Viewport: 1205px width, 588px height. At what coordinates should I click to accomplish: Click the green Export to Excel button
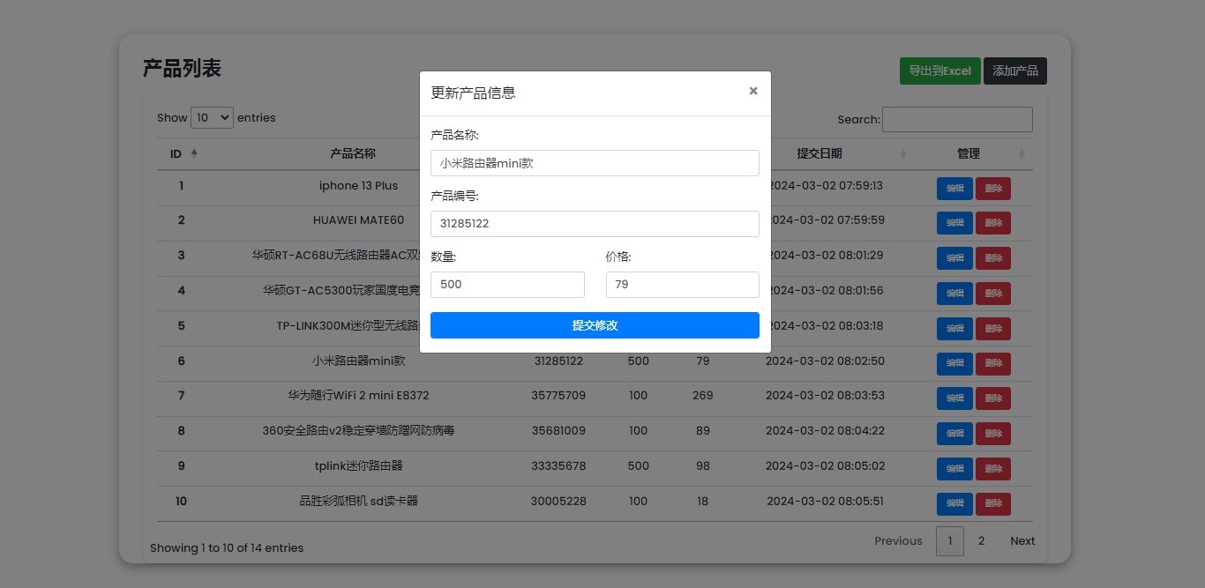pos(939,71)
